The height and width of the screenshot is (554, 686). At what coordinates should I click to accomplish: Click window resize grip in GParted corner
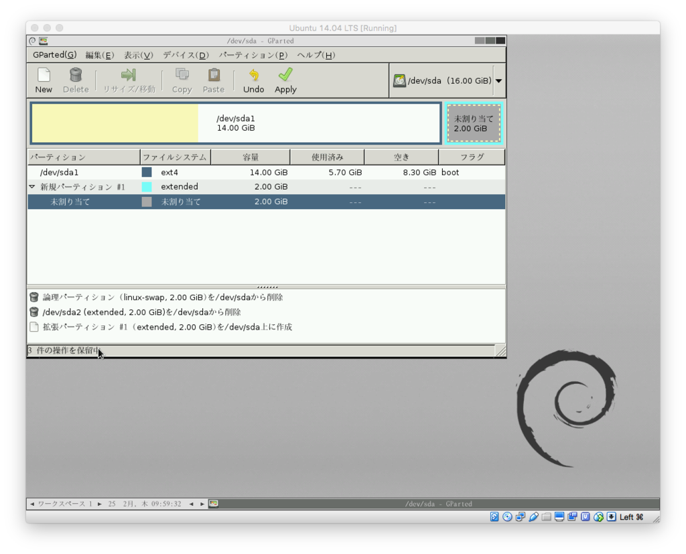coord(500,351)
